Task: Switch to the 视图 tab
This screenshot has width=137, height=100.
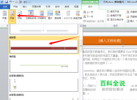Action: pyautogui.click(x=76, y=7)
